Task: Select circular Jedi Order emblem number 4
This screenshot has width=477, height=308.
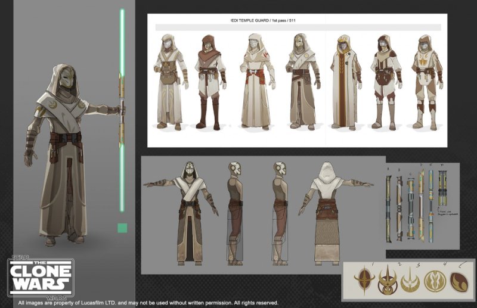Action: click(x=435, y=281)
